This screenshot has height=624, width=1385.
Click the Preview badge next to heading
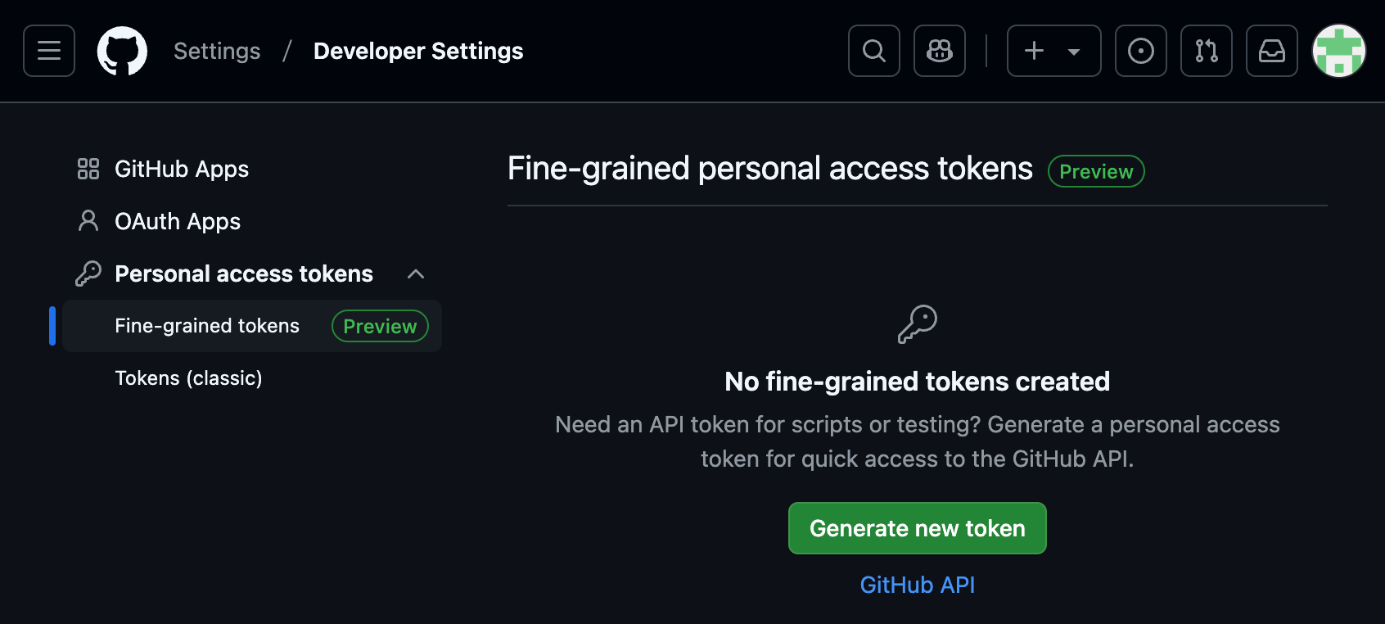[1096, 171]
